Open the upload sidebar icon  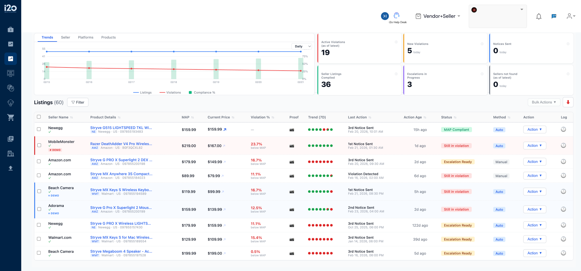pyautogui.click(x=10, y=168)
